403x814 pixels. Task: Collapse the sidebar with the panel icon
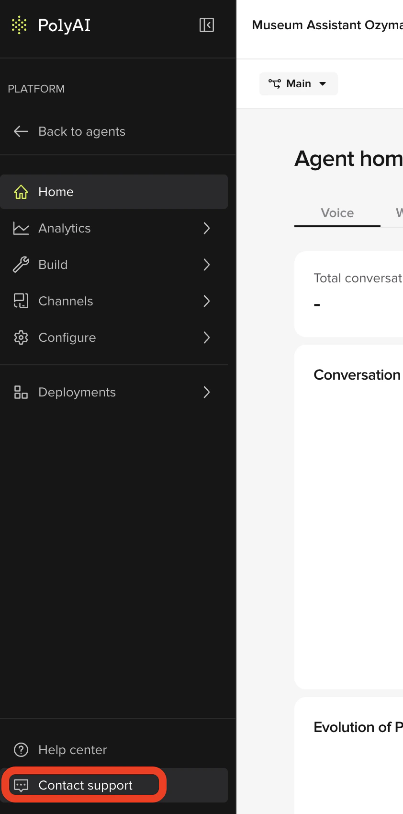(207, 25)
